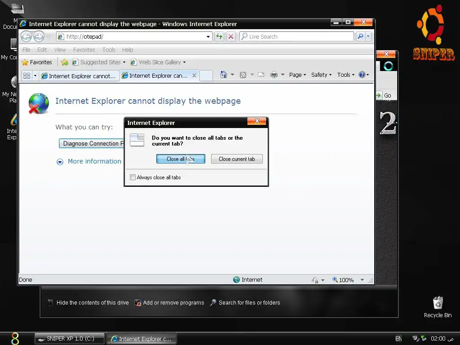
Task: Click the Help question mark icon
Action: tap(362, 75)
